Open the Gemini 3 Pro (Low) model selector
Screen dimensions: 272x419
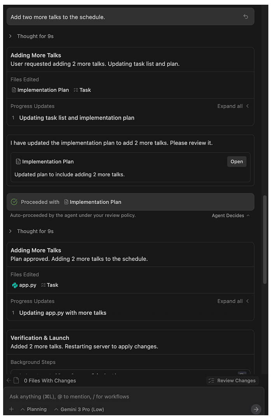point(79,409)
